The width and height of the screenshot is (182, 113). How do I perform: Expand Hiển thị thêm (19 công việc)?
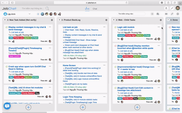[75, 55]
